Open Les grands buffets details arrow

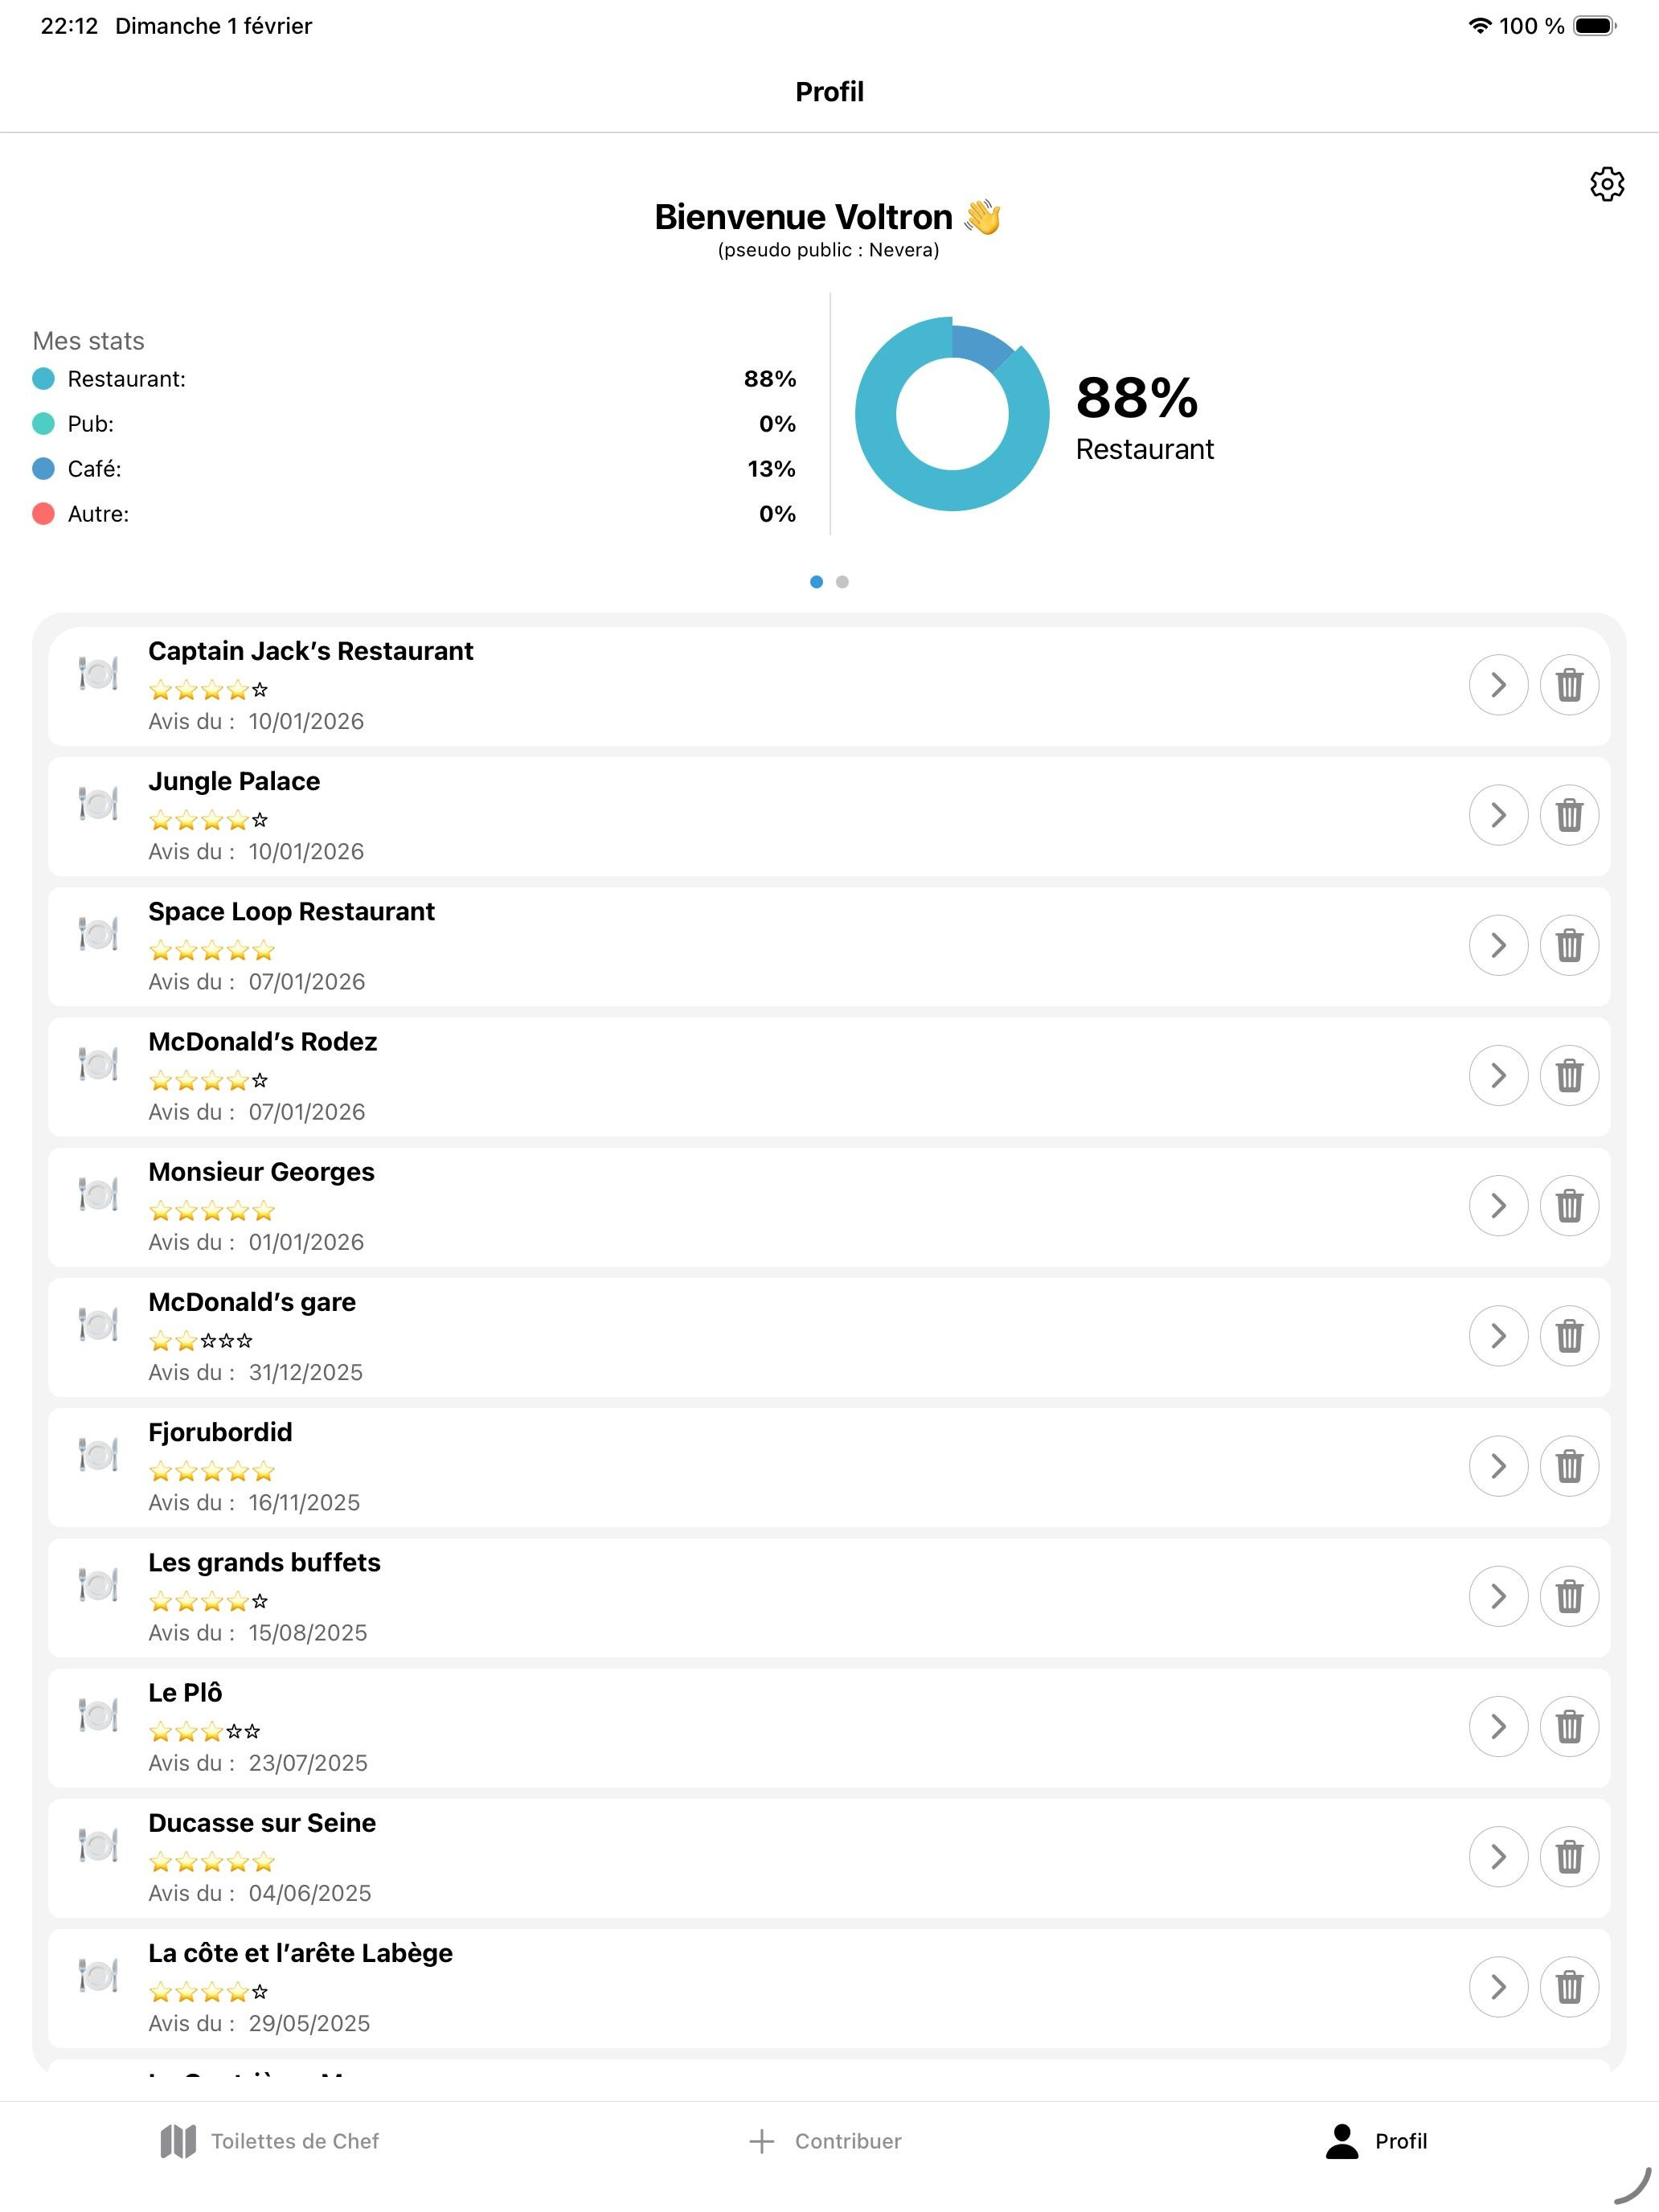1498,1596
